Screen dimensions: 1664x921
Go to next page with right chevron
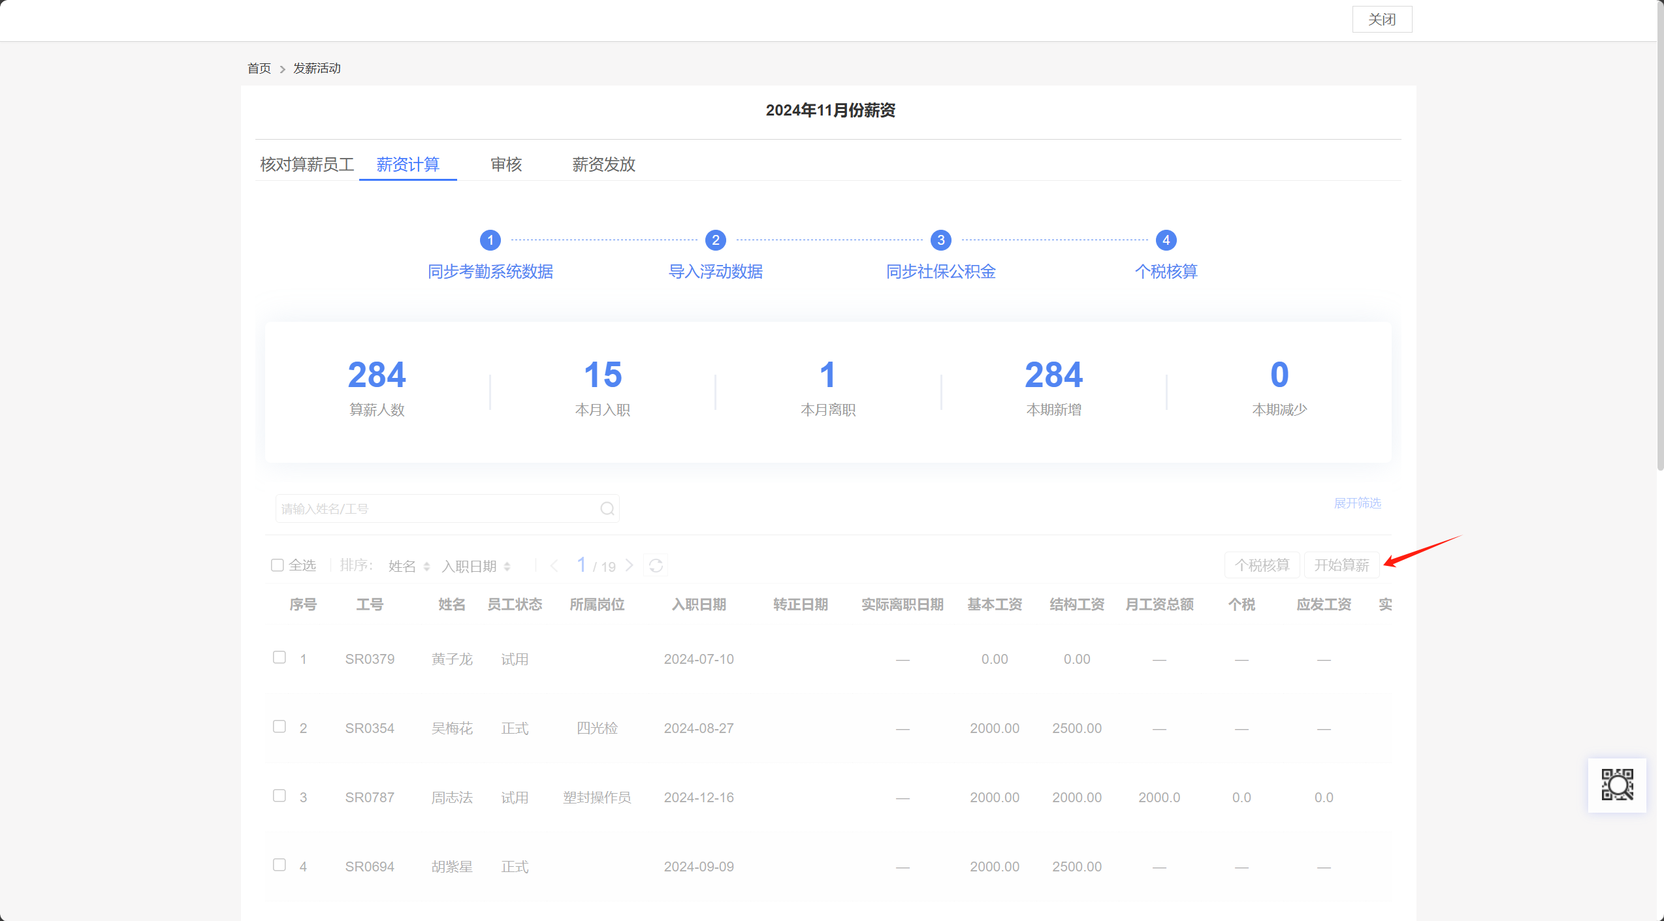pos(630,565)
